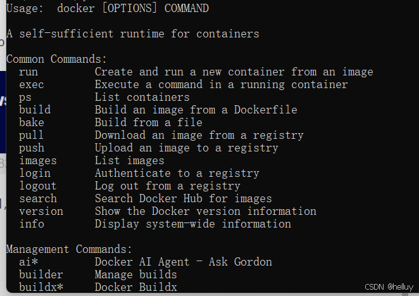This screenshot has height=296, width=419.
Task: Click the 'search' command name
Action: [x=38, y=198]
